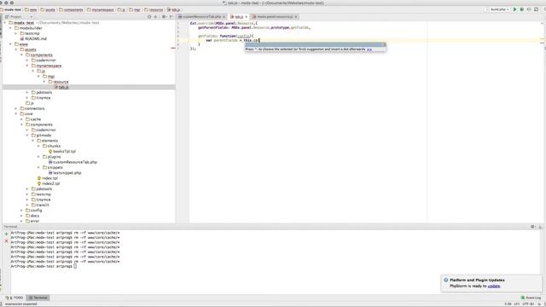
Task: Select the tinymce folder under core components
Action: 41,200
